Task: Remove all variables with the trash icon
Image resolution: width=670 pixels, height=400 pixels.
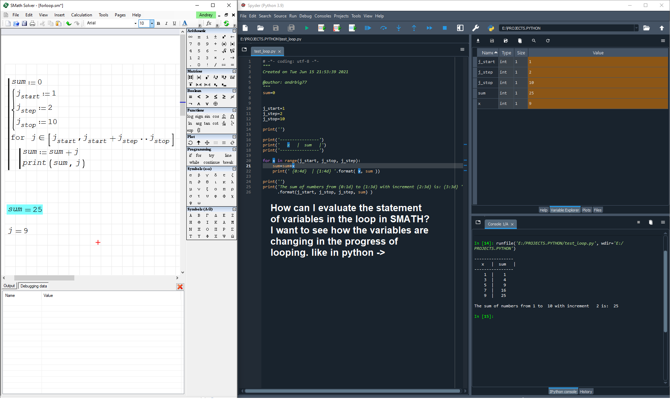Action: (x=520, y=41)
